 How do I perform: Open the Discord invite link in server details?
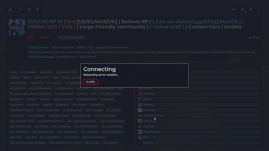point(46,57)
